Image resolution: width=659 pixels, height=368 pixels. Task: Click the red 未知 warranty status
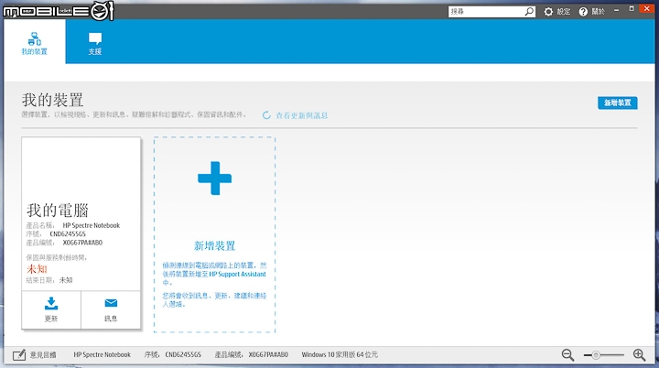pos(37,269)
